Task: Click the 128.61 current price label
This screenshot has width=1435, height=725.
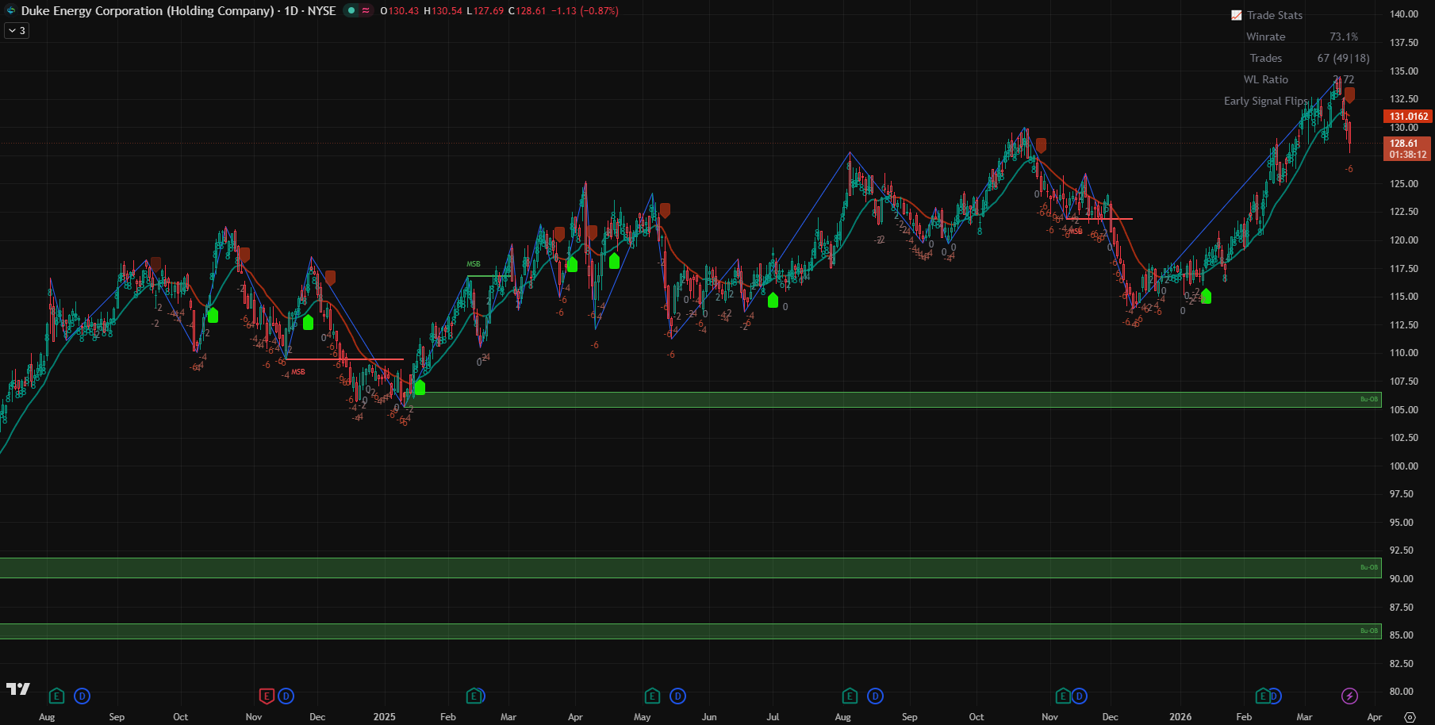Action: tap(1406, 144)
